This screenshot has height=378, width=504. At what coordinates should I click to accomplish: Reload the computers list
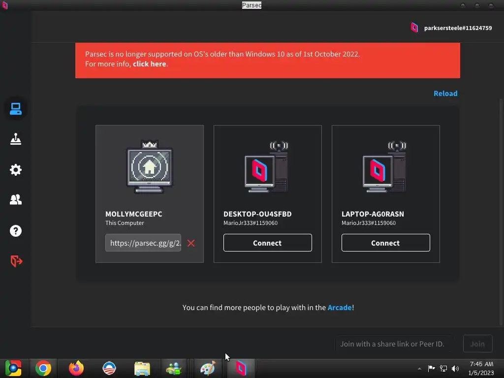coord(445,94)
